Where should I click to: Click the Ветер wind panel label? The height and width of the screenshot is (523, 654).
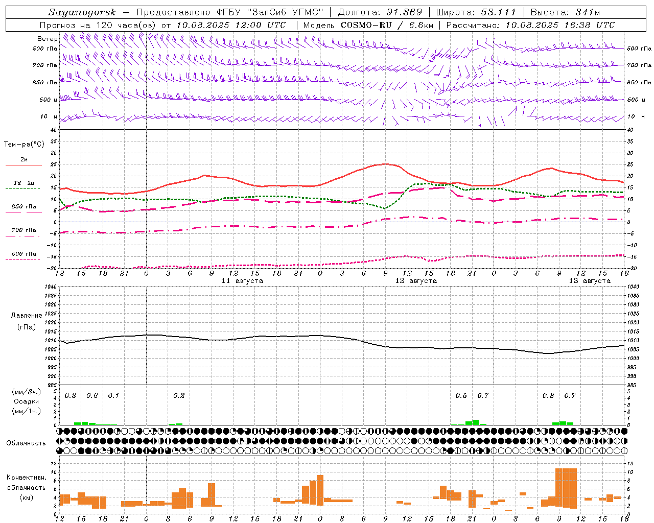pyautogui.click(x=47, y=39)
